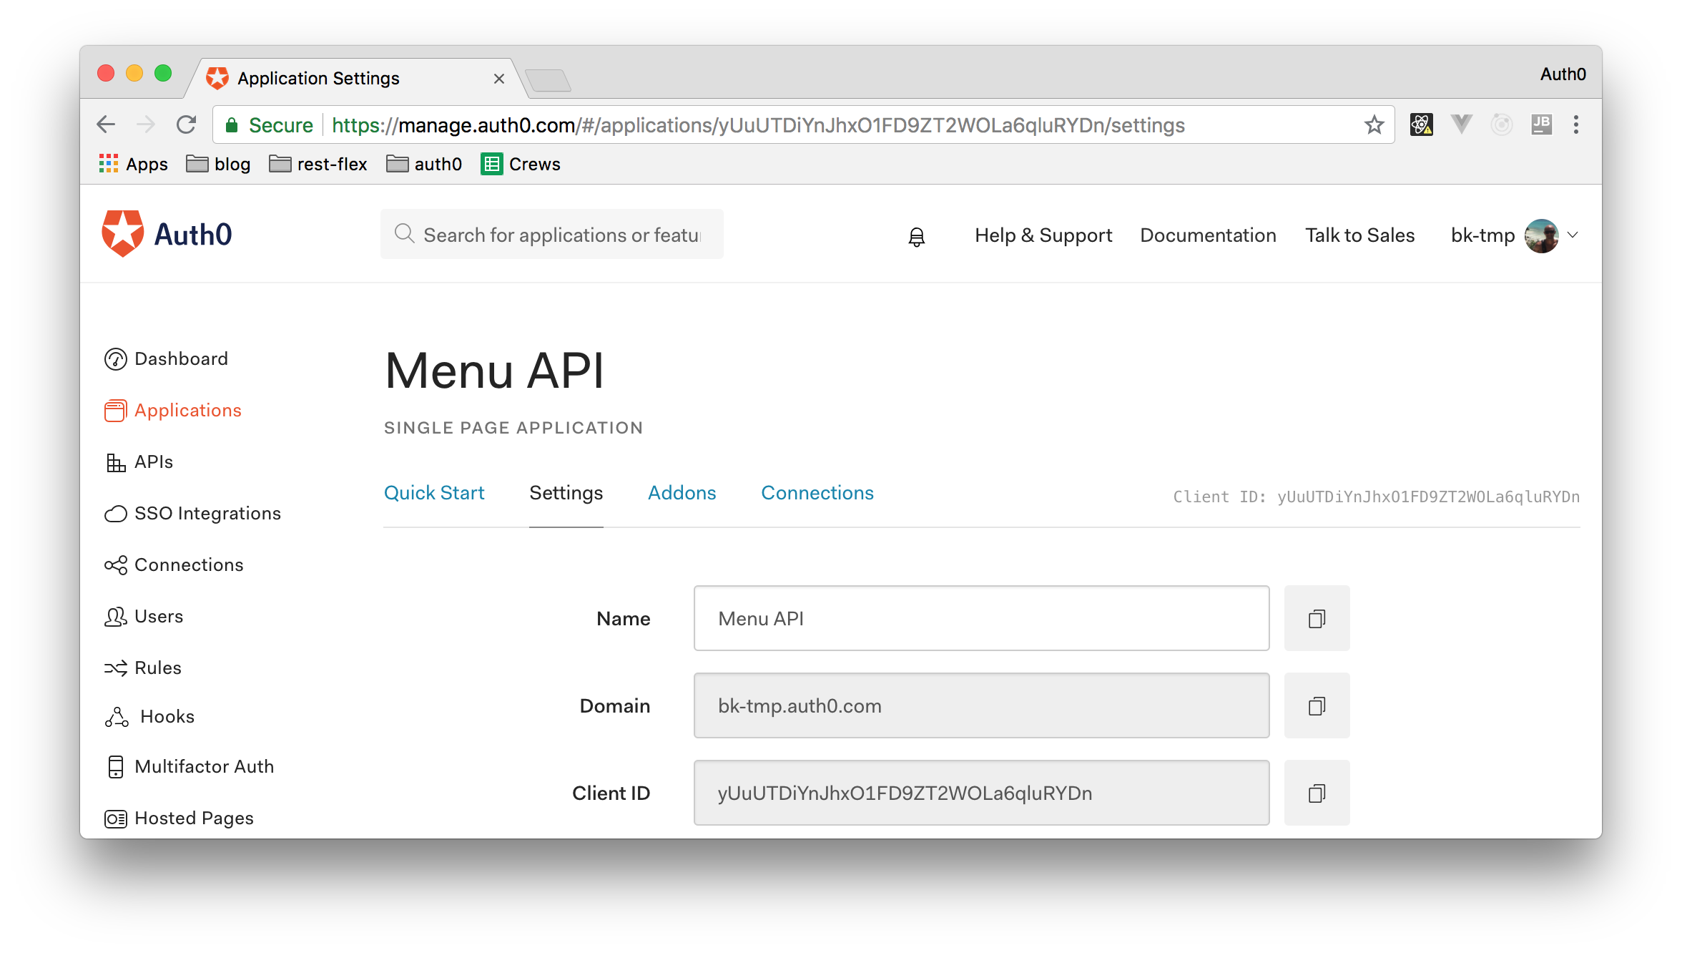Click the Vue DevTools extension icon

pos(1461,125)
